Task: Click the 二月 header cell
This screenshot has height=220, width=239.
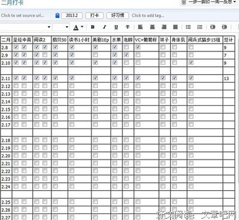Action: click(6, 40)
